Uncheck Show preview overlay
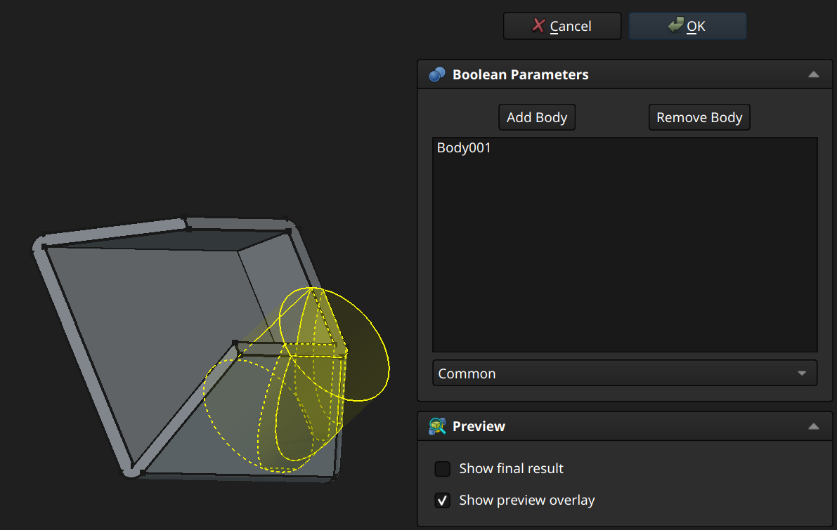Screen dimensions: 837x530 pyautogui.click(x=443, y=500)
